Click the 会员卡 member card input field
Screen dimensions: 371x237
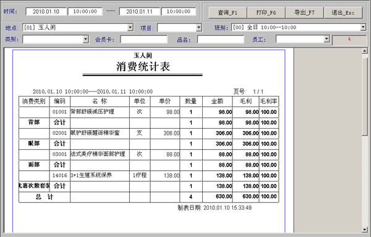144,40
